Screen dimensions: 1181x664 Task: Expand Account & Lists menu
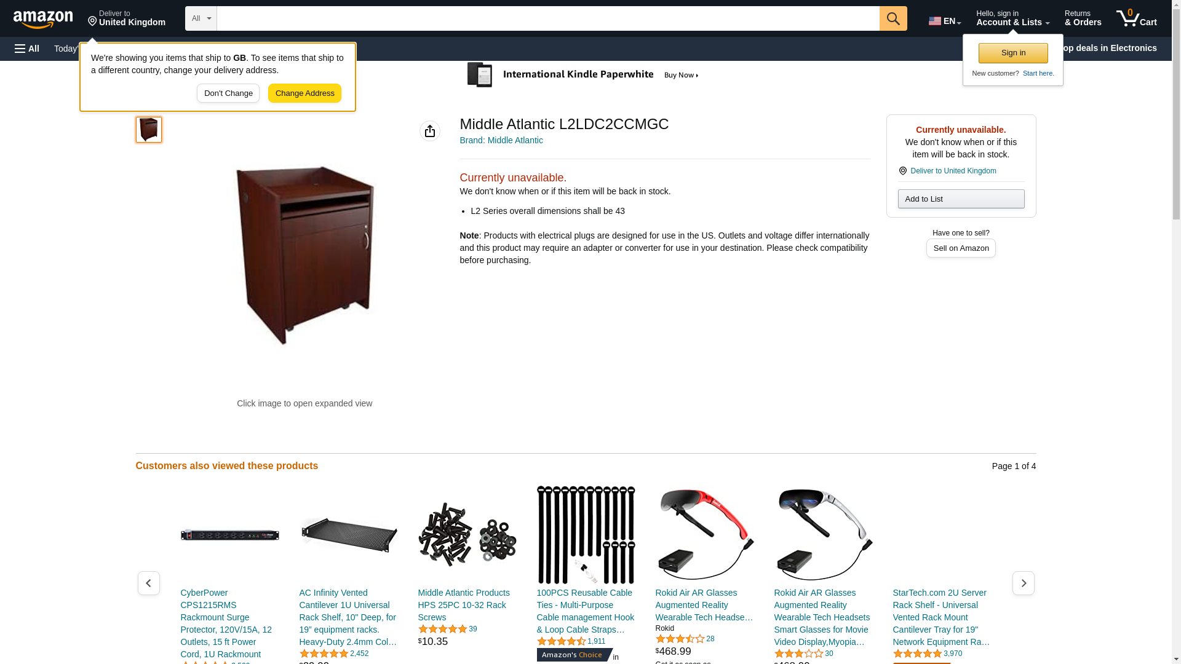(1012, 18)
